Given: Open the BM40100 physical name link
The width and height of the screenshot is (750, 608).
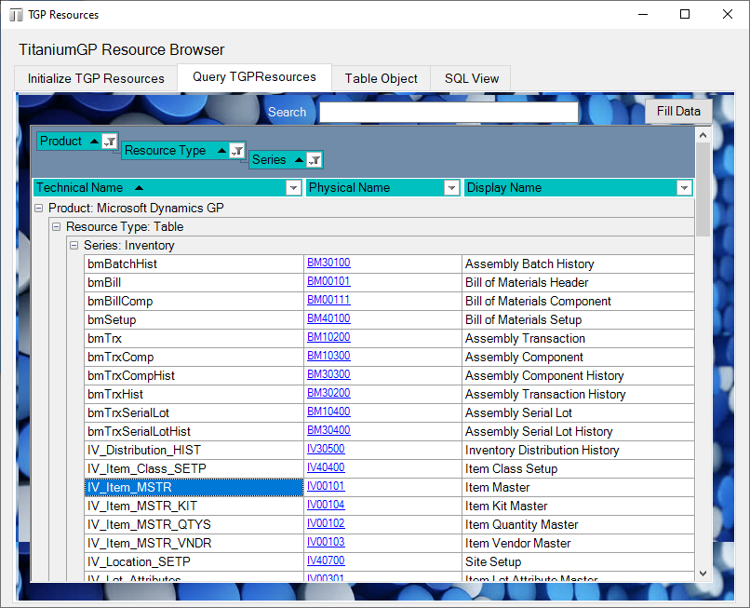Looking at the screenshot, I should point(328,318).
